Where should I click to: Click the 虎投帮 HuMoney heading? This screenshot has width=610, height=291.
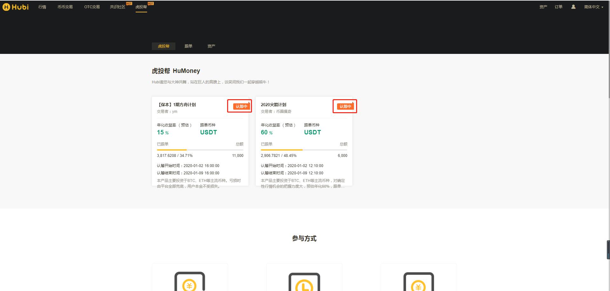(x=176, y=71)
